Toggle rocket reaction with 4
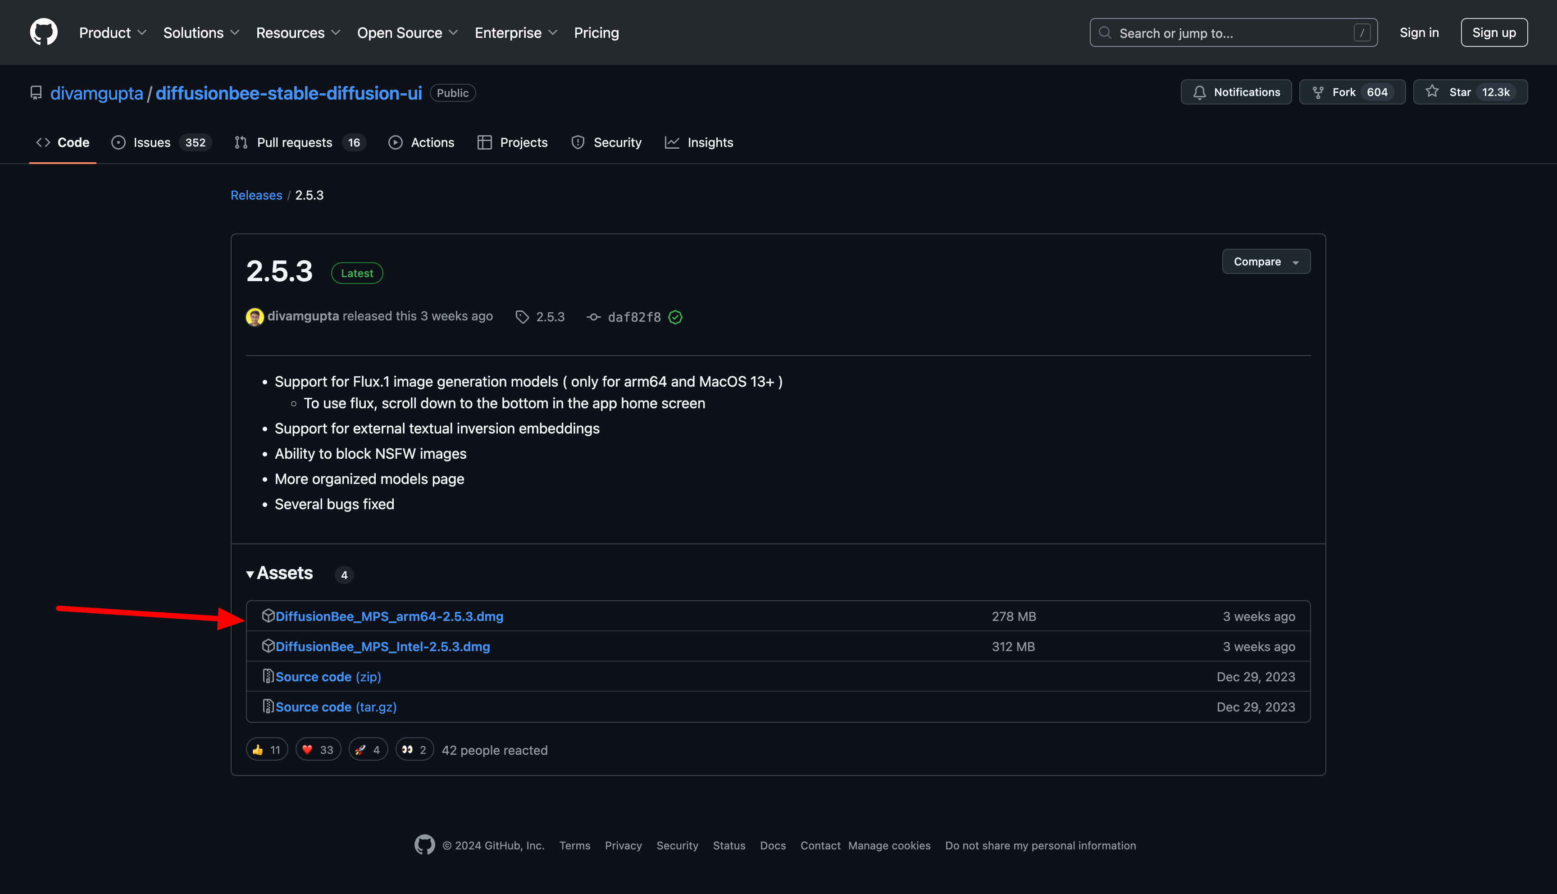Image resolution: width=1557 pixels, height=894 pixels. 368,750
